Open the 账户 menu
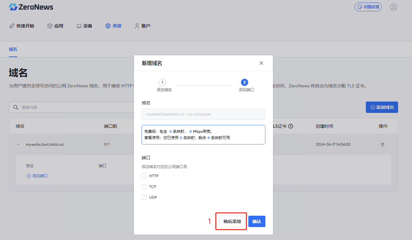This screenshot has height=240, width=412. (142, 26)
